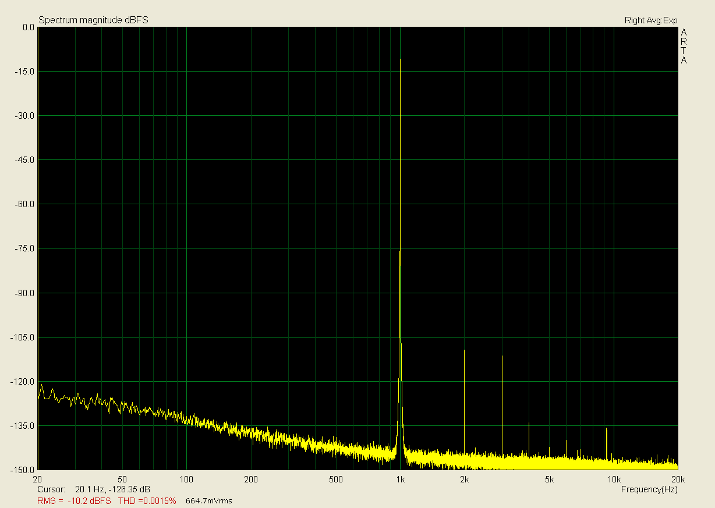Click the vertical 'ARTA' label at right

click(x=684, y=46)
